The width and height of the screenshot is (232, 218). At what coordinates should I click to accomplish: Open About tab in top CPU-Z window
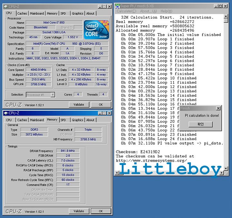[90, 14]
